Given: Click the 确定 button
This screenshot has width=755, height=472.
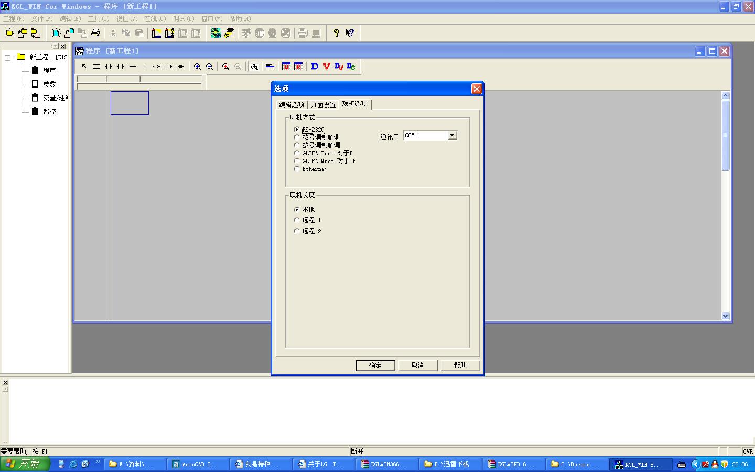Looking at the screenshot, I should [x=375, y=366].
